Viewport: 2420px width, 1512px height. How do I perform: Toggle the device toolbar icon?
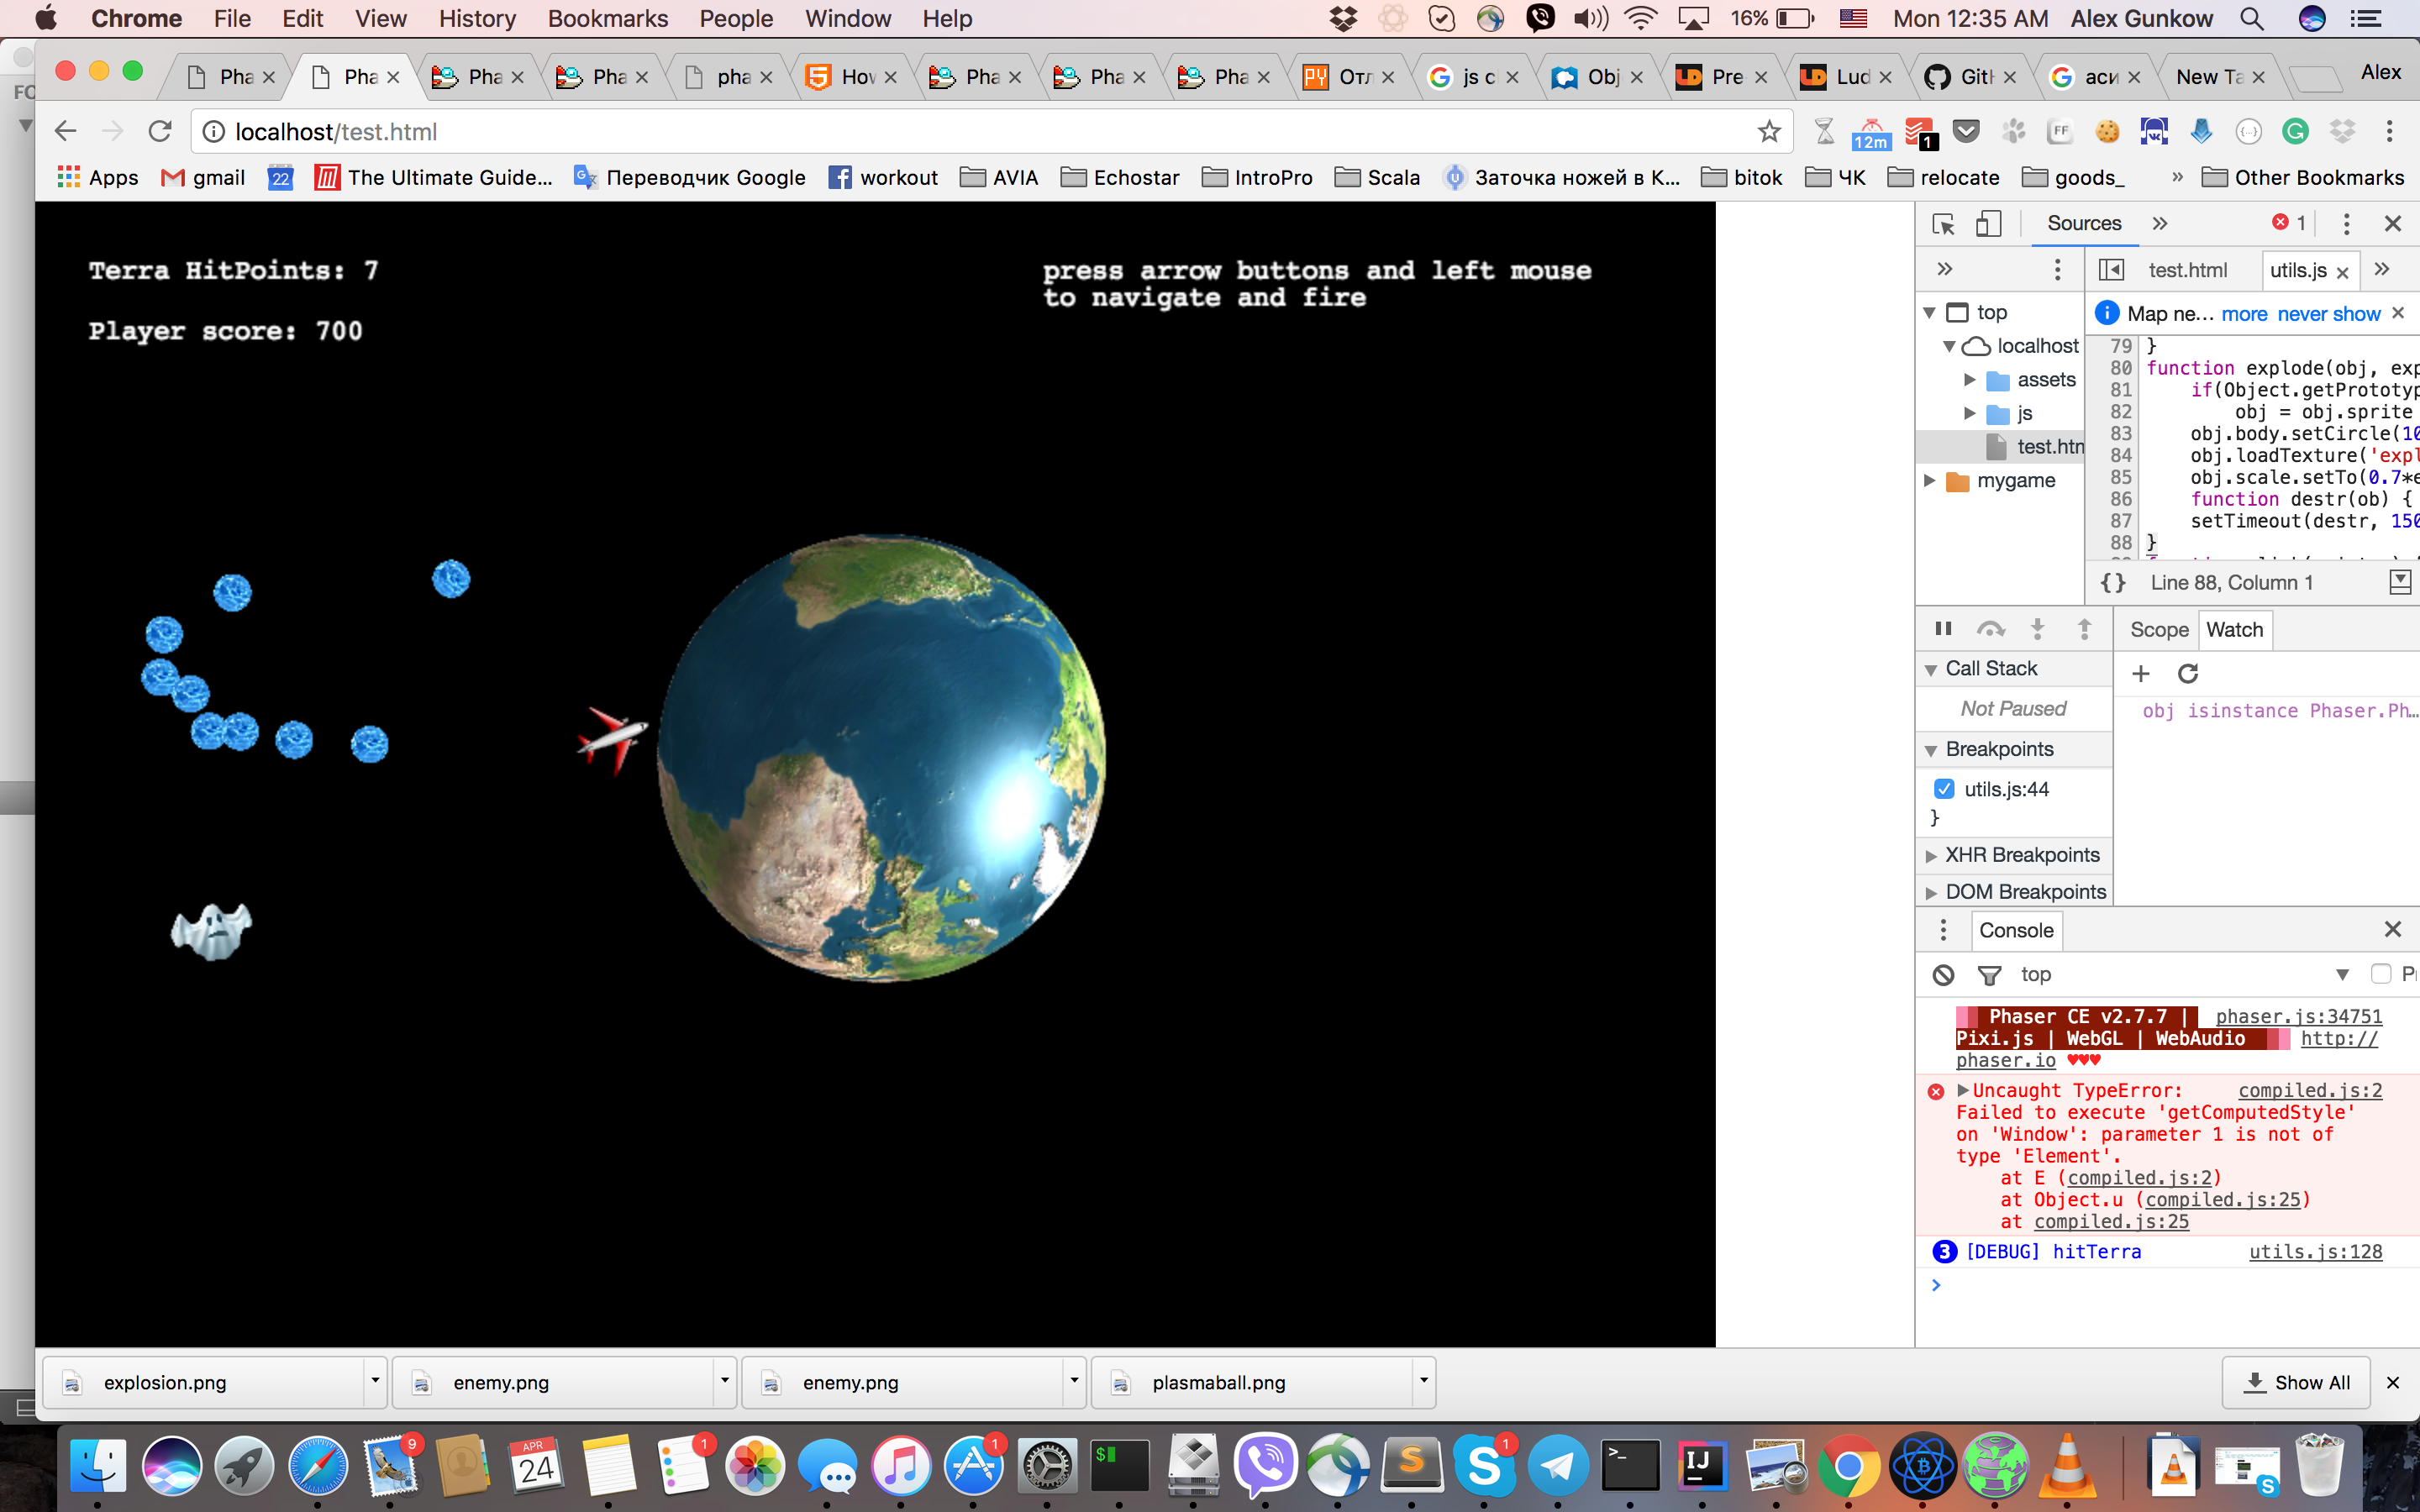coord(1988,224)
